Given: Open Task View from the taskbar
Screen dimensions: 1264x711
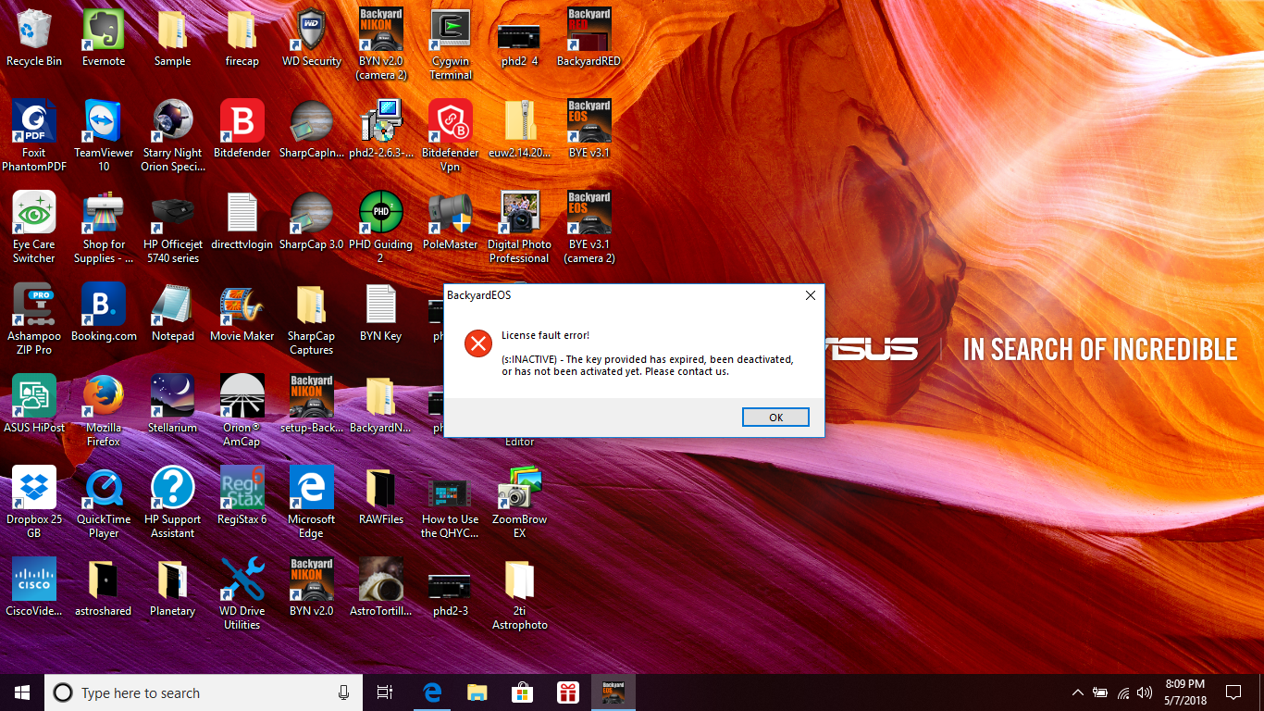Looking at the screenshot, I should (385, 692).
